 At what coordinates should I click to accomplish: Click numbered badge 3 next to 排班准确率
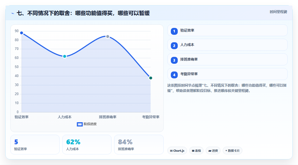coord(174,60)
